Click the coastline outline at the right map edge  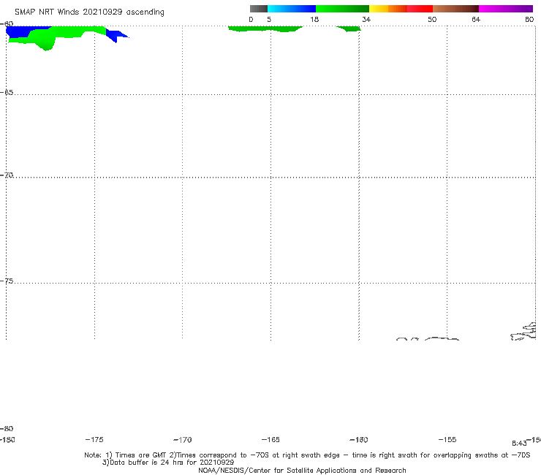click(523, 331)
